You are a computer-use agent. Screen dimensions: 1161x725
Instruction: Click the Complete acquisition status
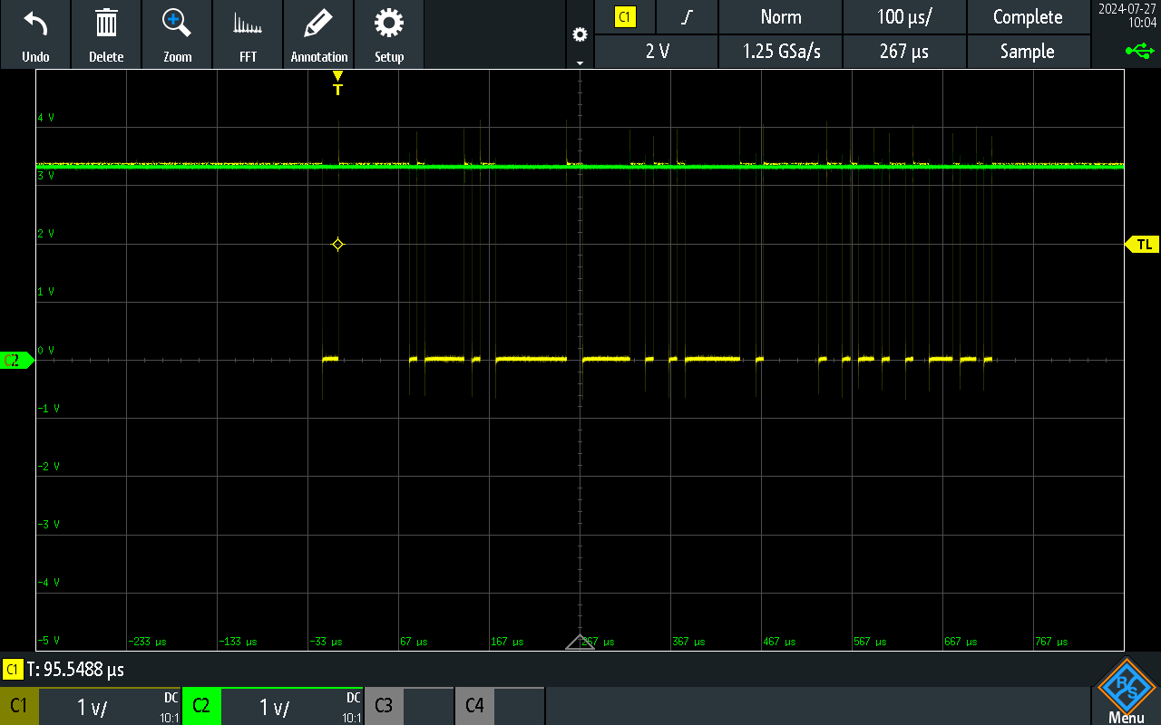[x=1028, y=16]
